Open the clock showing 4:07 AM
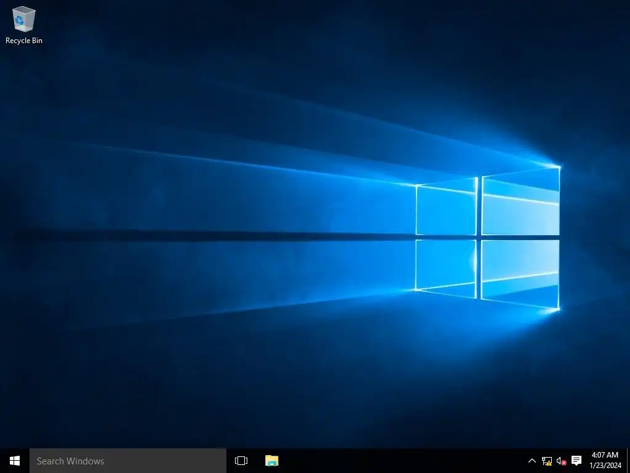This screenshot has width=630, height=473. pyautogui.click(x=605, y=461)
